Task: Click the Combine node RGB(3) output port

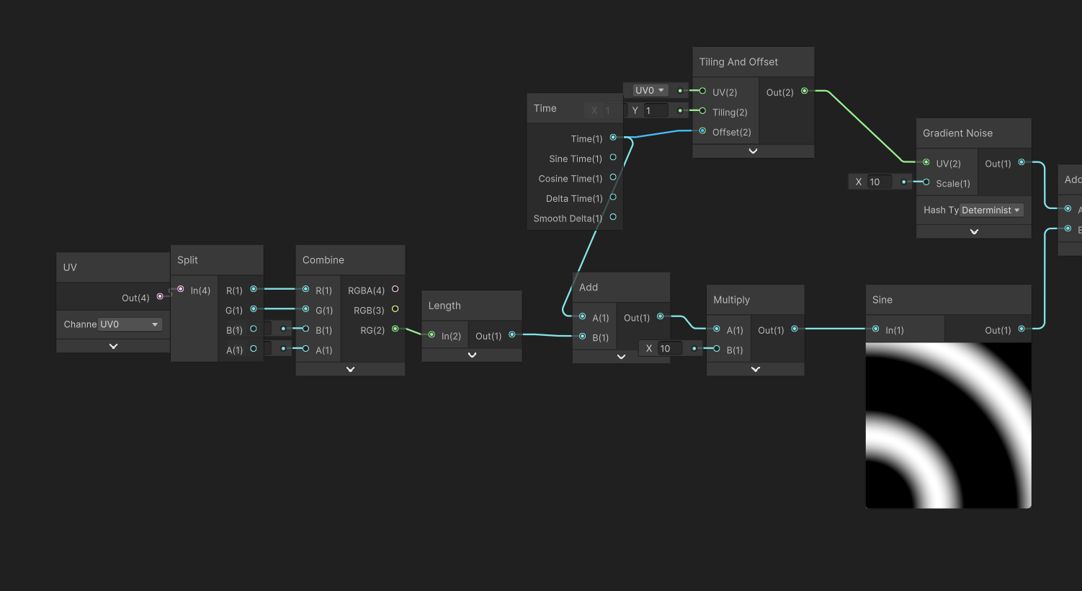Action: (395, 309)
